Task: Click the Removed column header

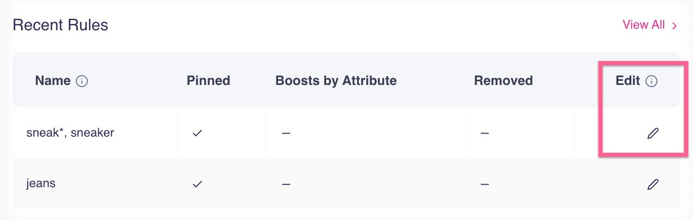Action: click(x=503, y=81)
